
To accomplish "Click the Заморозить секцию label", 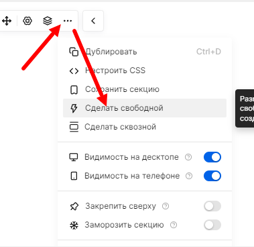I will click(124, 225).
